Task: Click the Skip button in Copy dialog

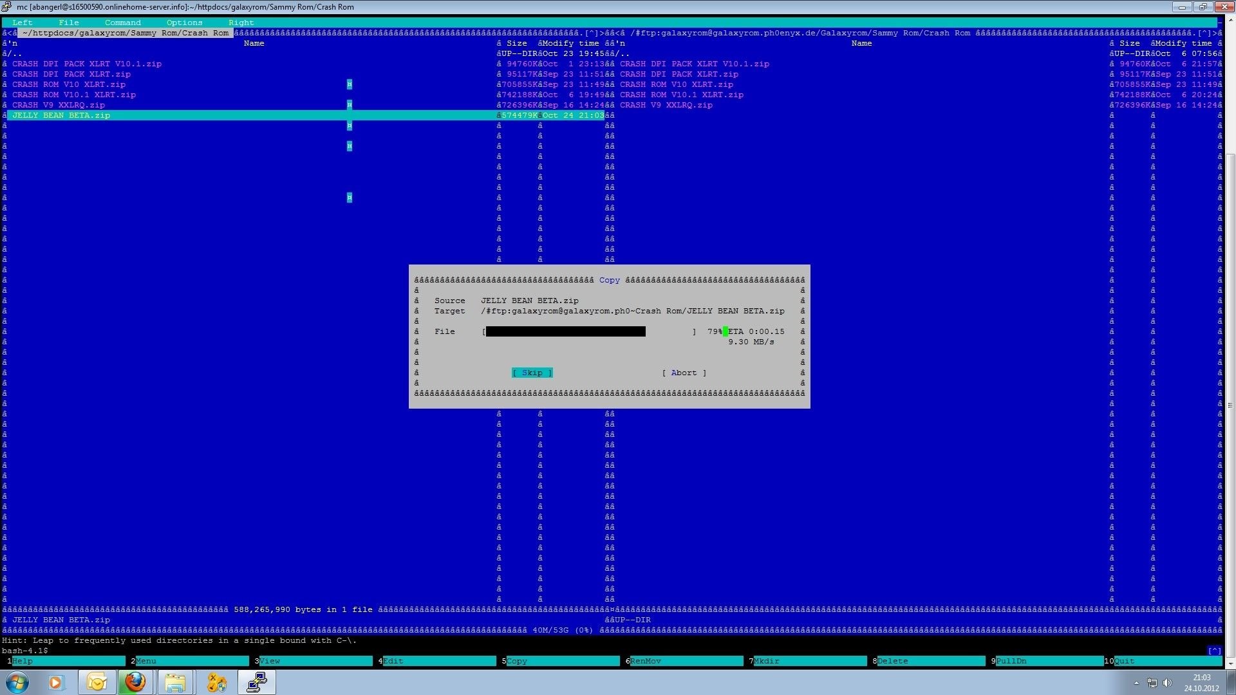Action: (x=532, y=373)
